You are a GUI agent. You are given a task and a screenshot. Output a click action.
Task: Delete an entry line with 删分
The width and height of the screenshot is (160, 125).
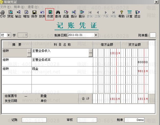click(82, 14)
